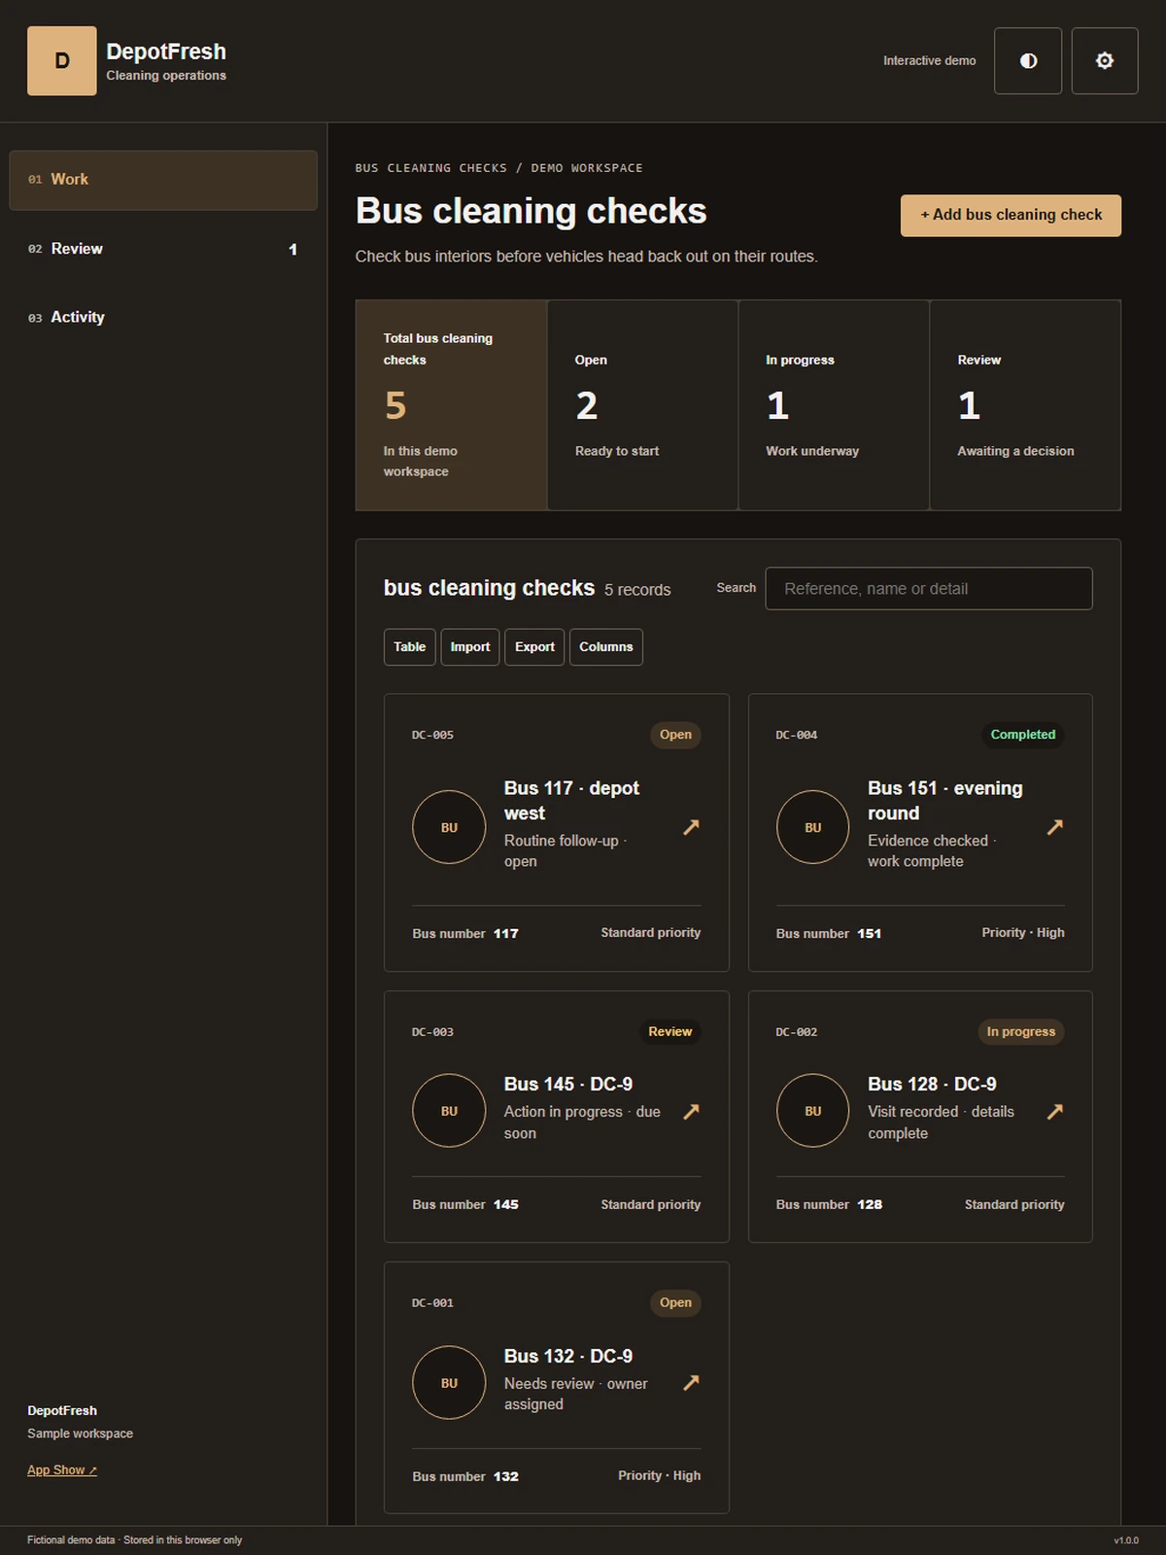The image size is (1166, 1555).
Task: Filter by the Review stat tile
Action: (1025, 405)
